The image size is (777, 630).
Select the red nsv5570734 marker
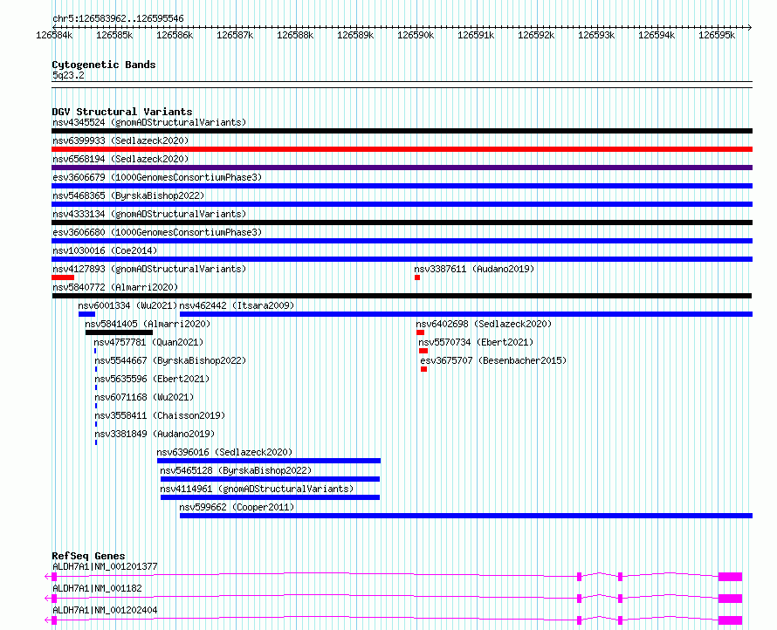pyautogui.click(x=423, y=351)
